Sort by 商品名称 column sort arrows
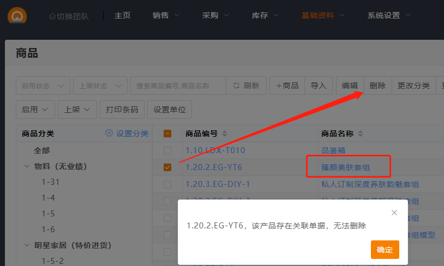Screen dimensions: 444x266 tap(361, 134)
